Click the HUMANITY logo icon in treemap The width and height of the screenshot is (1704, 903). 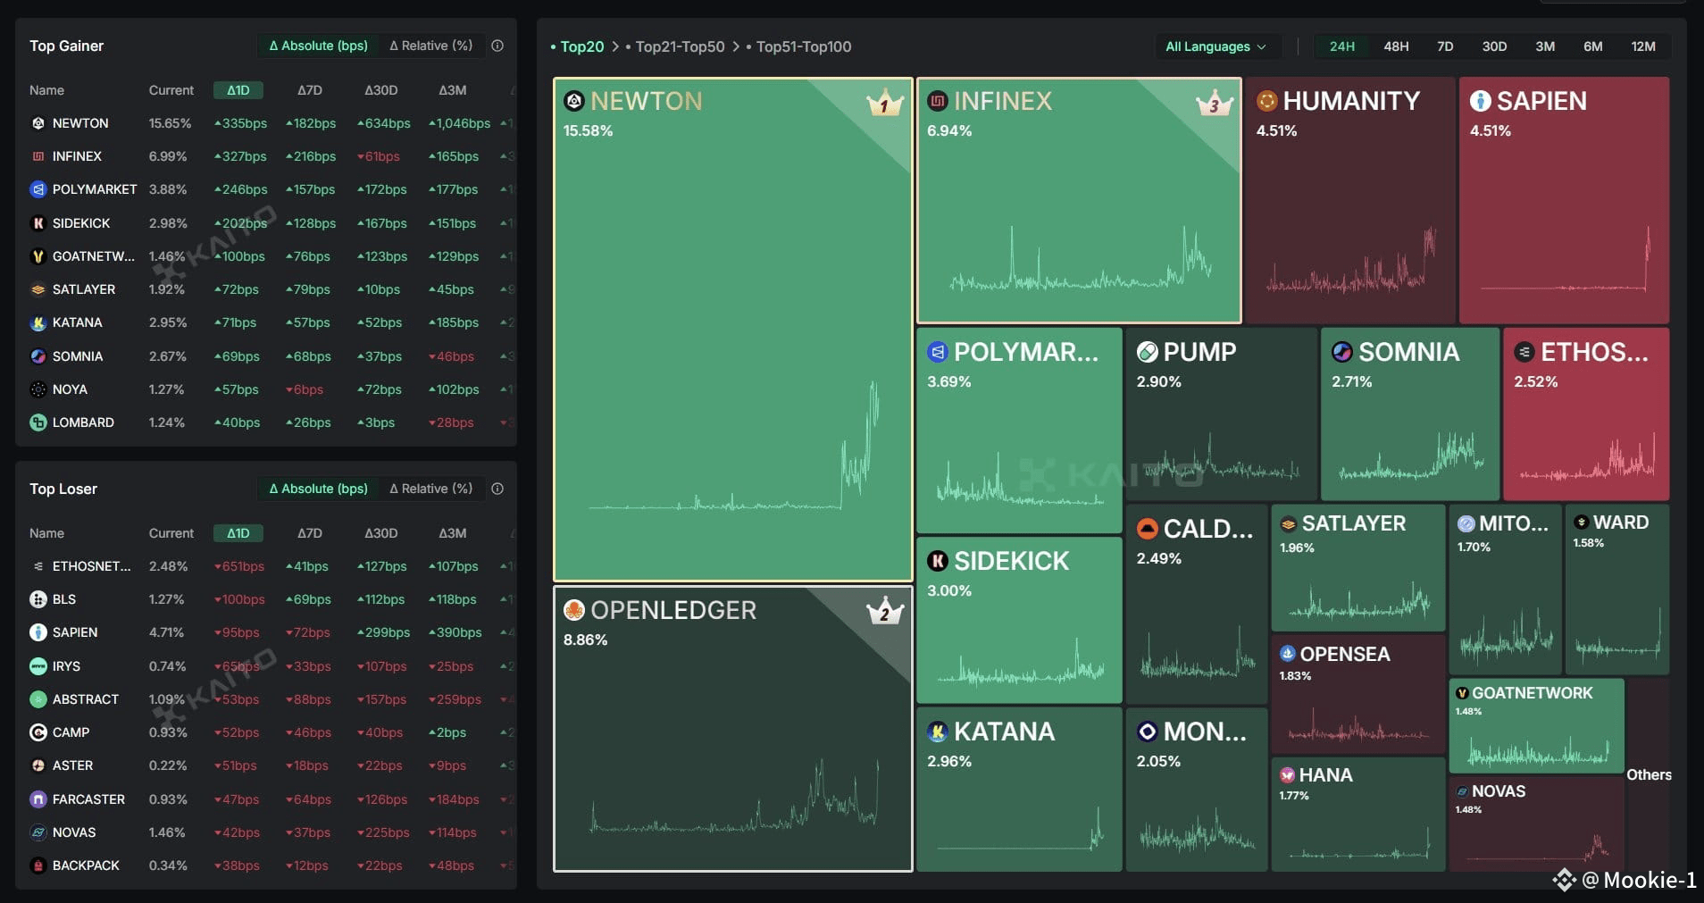(1266, 101)
